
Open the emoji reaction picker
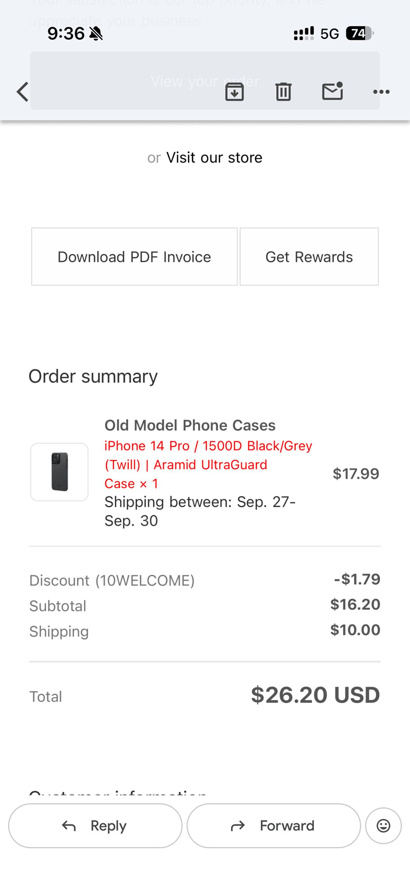[383, 826]
